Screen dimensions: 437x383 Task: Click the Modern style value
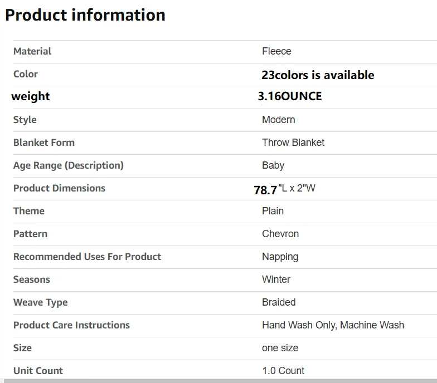point(279,120)
